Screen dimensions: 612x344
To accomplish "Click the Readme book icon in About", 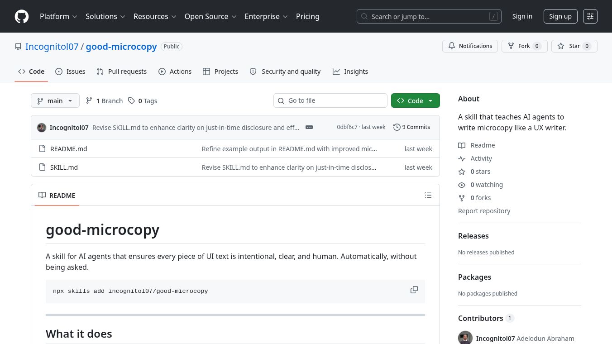I will point(462,145).
